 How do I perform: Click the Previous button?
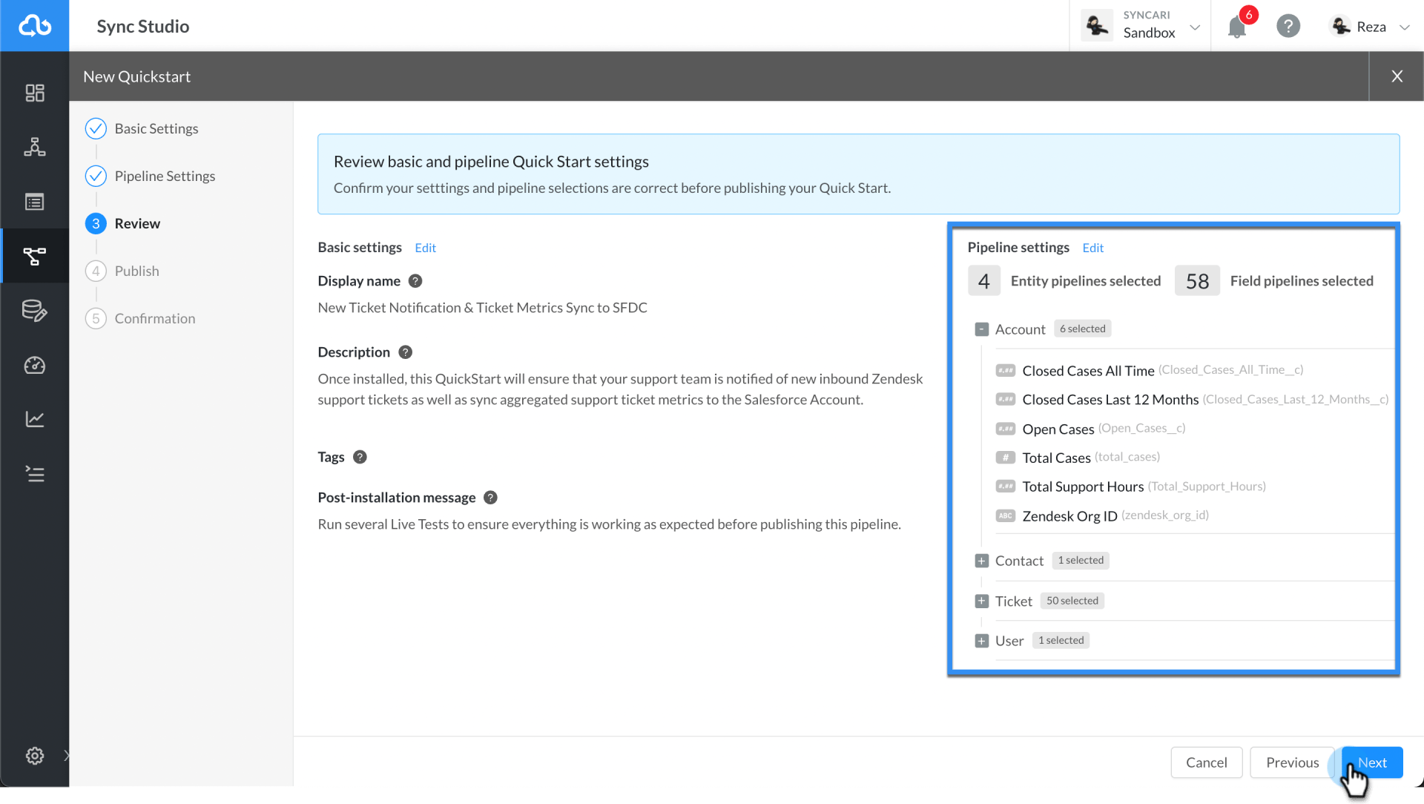point(1292,762)
